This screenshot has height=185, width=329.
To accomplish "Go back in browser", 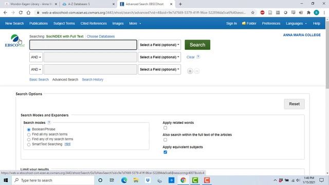I will [5, 12].
